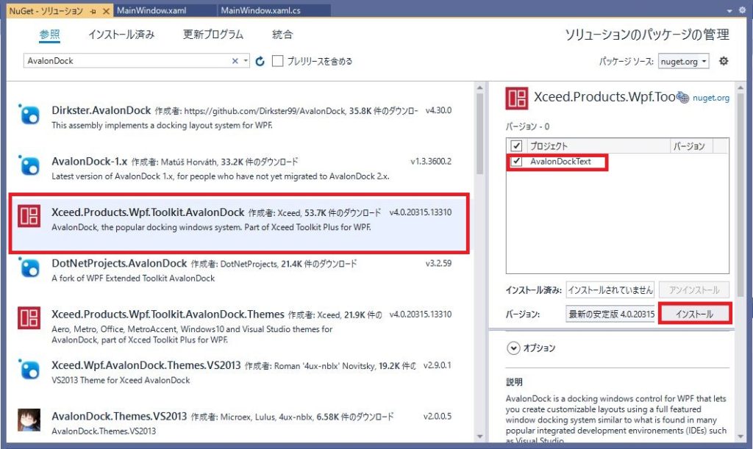Open the MainWindow.xaml.cs tab
Viewport: 753px width, 449px height.
tap(261, 10)
